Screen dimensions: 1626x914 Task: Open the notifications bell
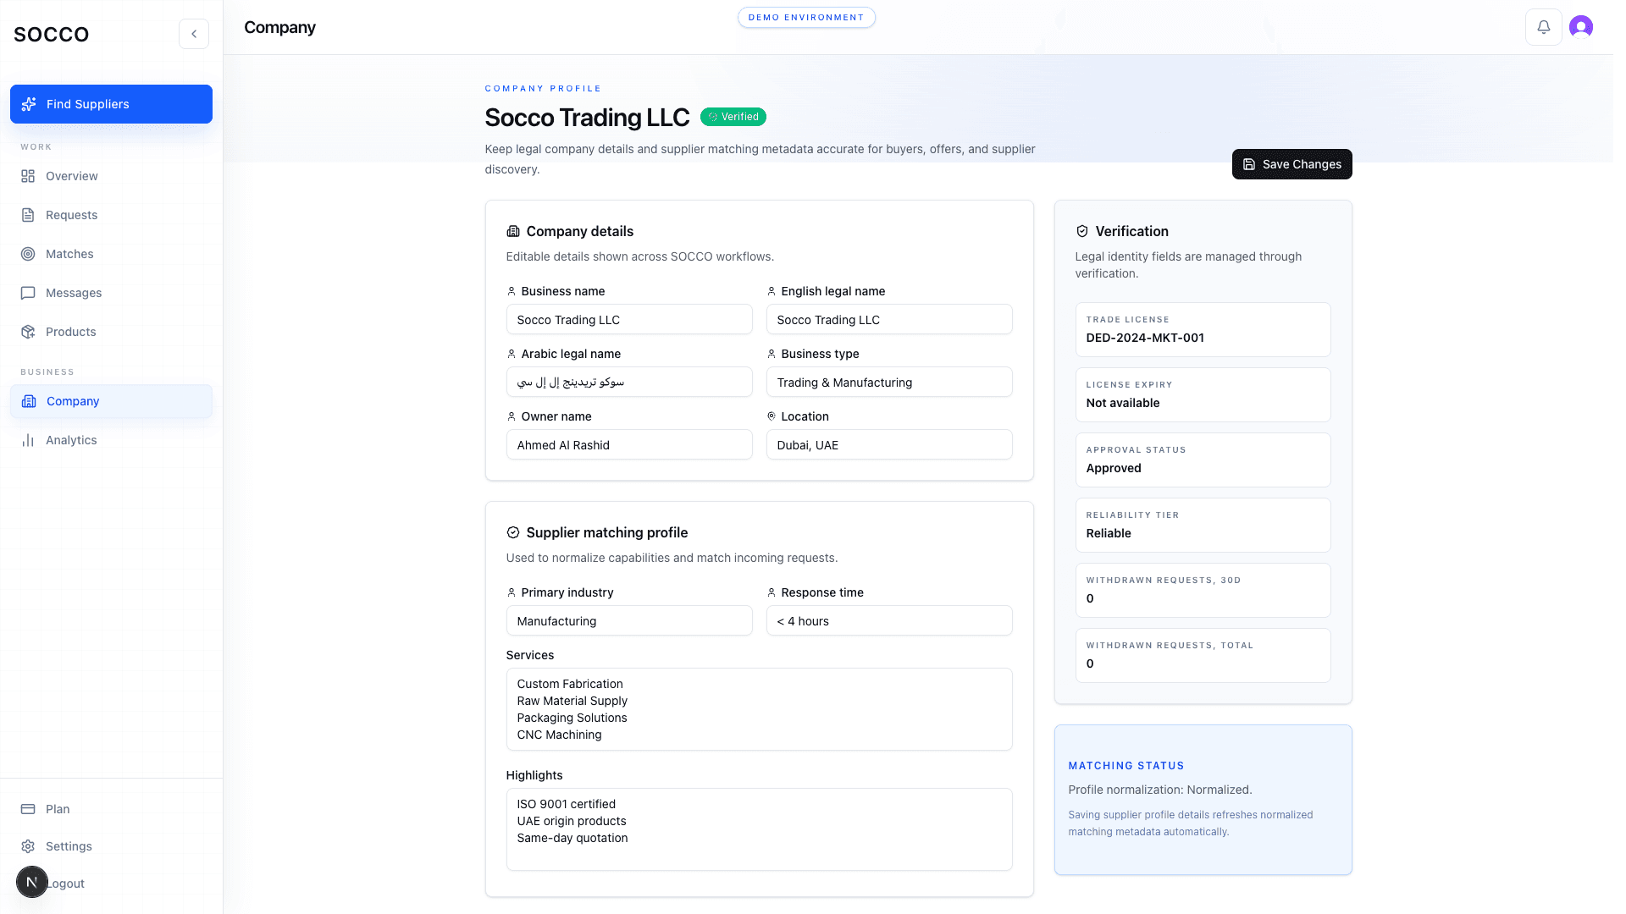coord(1544,27)
